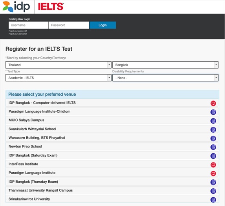Click the blue Login button
Screen dimensions: 225x206
click(x=102, y=25)
